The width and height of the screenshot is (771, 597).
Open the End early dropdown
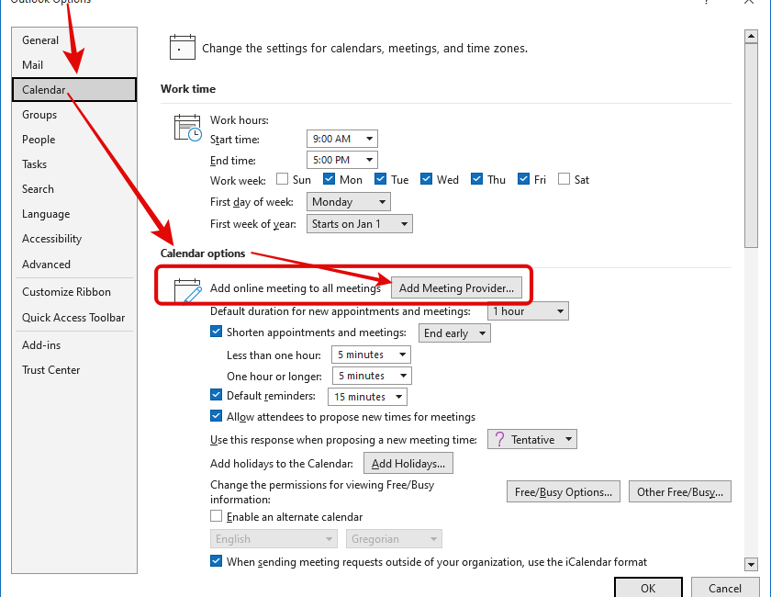(454, 333)
